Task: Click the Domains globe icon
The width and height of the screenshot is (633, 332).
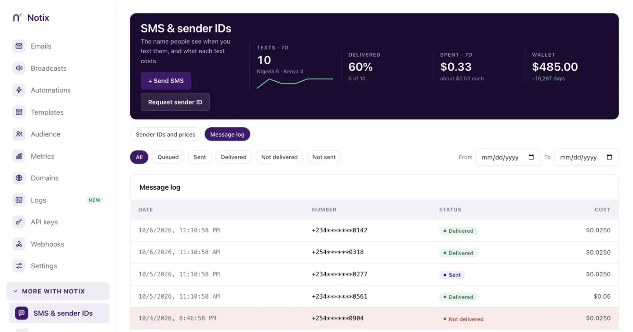Action: pos(19,178)
